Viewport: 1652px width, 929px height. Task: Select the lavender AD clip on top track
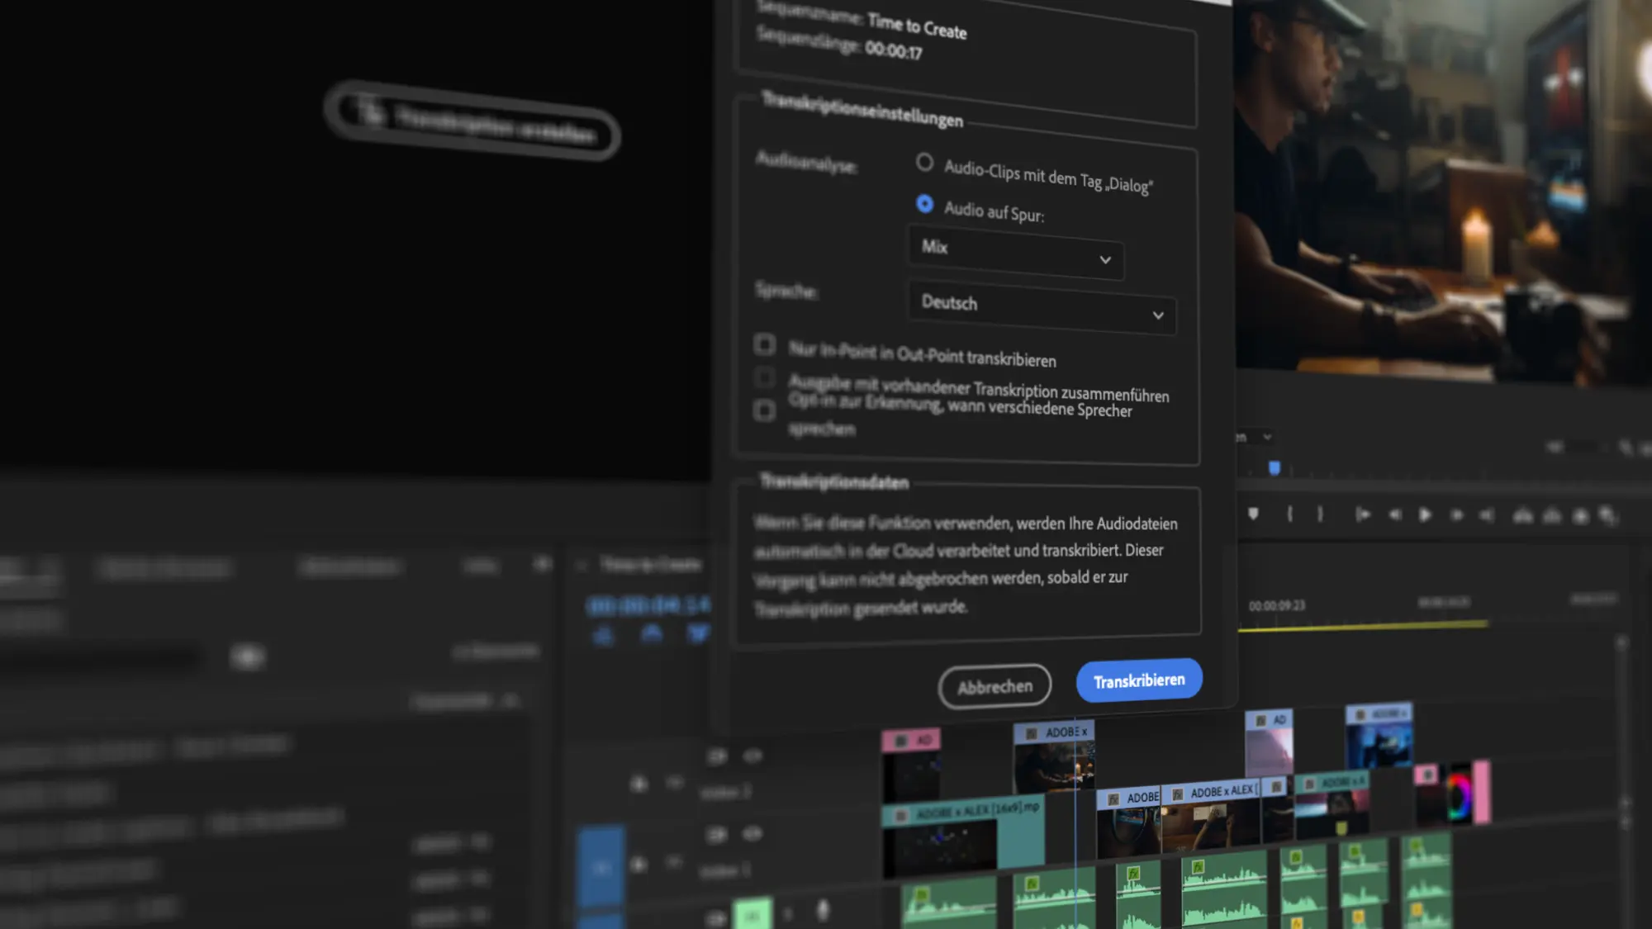coord(1269,742)
